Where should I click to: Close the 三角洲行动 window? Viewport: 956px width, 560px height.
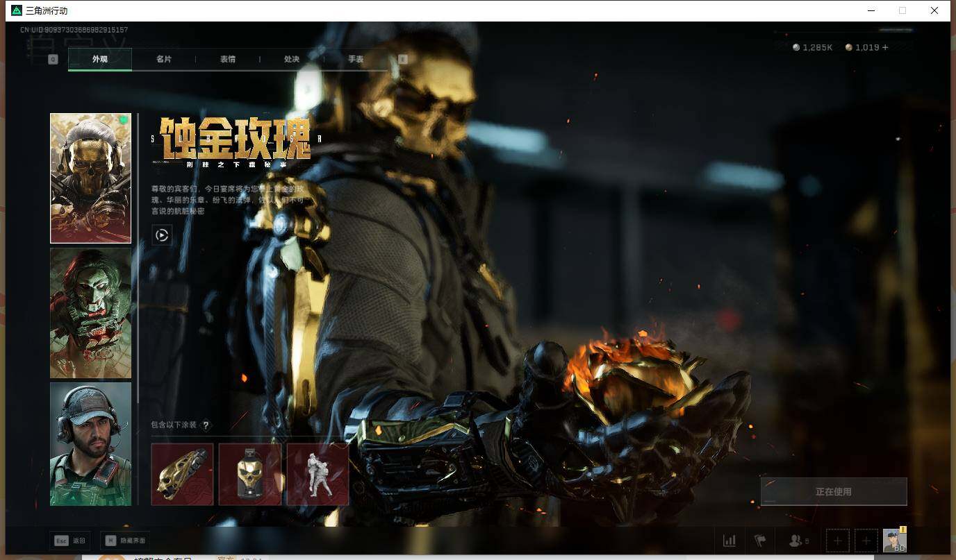click(934, 10)
